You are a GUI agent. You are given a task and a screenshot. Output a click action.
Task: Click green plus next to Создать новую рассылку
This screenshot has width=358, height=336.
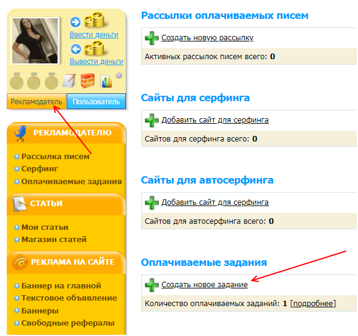(152, 38)
